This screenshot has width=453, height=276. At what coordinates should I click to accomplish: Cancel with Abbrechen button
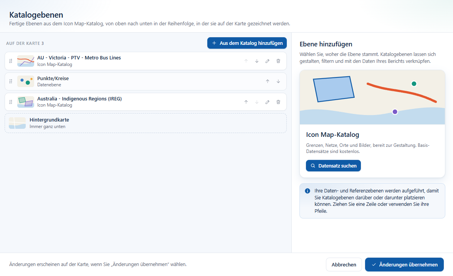[344, 264]
